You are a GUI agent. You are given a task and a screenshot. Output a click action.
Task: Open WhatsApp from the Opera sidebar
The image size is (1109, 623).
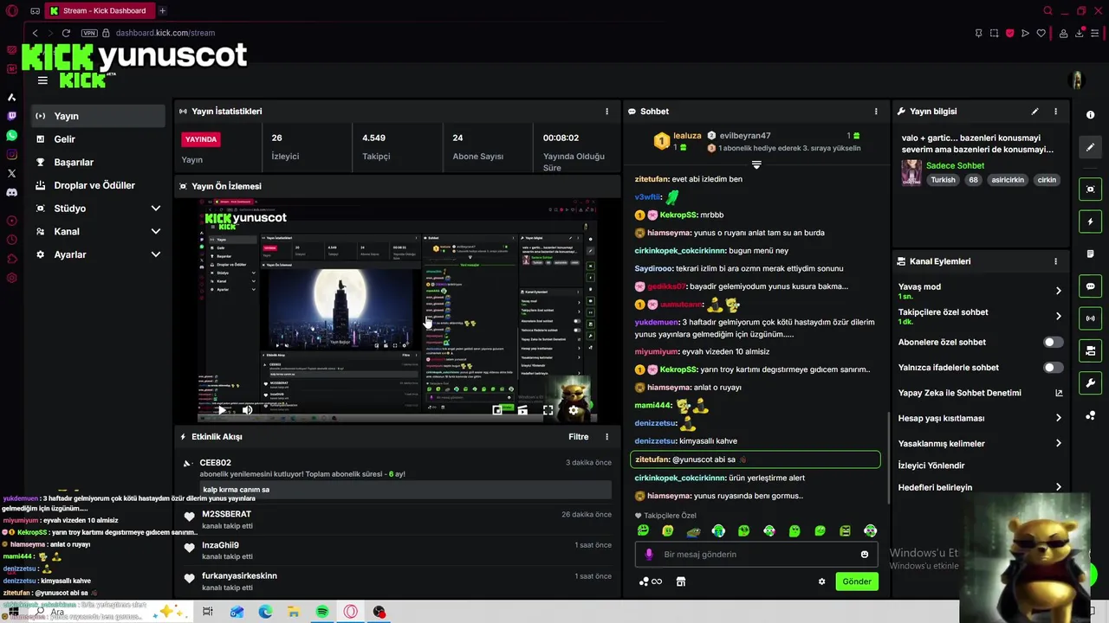click(11, 136)
